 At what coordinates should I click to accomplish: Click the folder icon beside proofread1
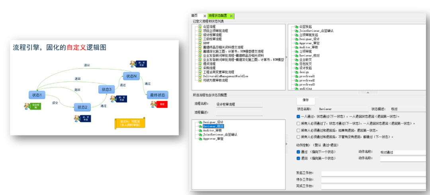[x=297, y=76]
